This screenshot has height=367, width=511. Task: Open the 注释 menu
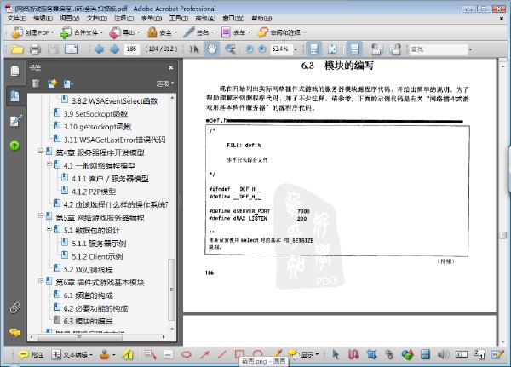pos(123,18)
